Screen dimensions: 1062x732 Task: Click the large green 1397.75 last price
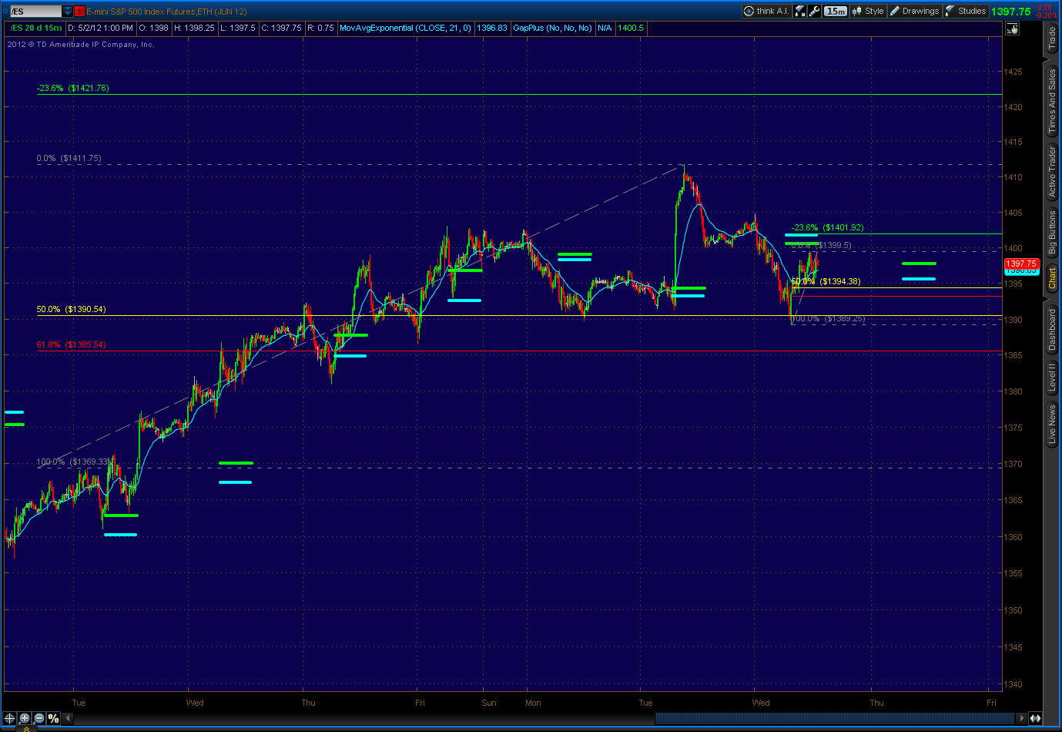coord(1010,12)
